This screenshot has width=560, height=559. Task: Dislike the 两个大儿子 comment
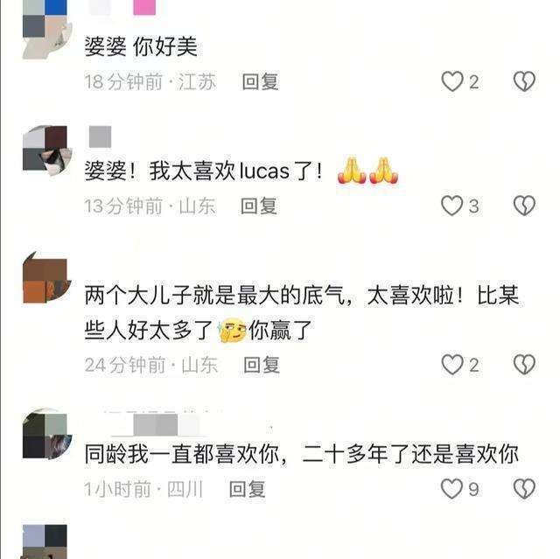click(x=524, y=365)
